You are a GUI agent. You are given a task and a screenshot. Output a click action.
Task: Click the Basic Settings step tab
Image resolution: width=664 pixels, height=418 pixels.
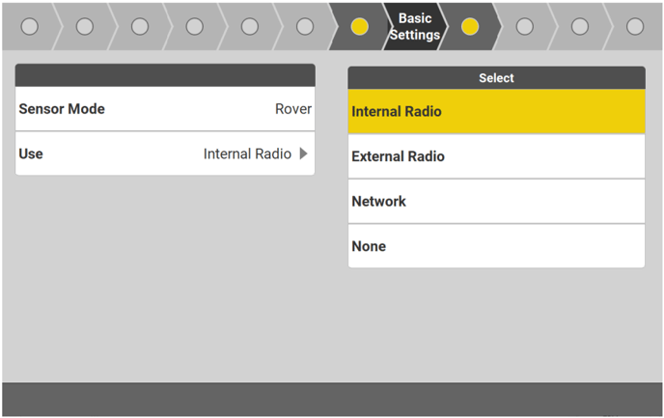[415, 26]
